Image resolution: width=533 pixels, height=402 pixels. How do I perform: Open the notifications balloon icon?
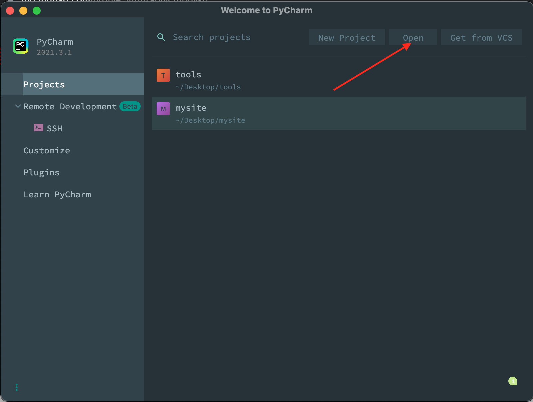(513, 381)
